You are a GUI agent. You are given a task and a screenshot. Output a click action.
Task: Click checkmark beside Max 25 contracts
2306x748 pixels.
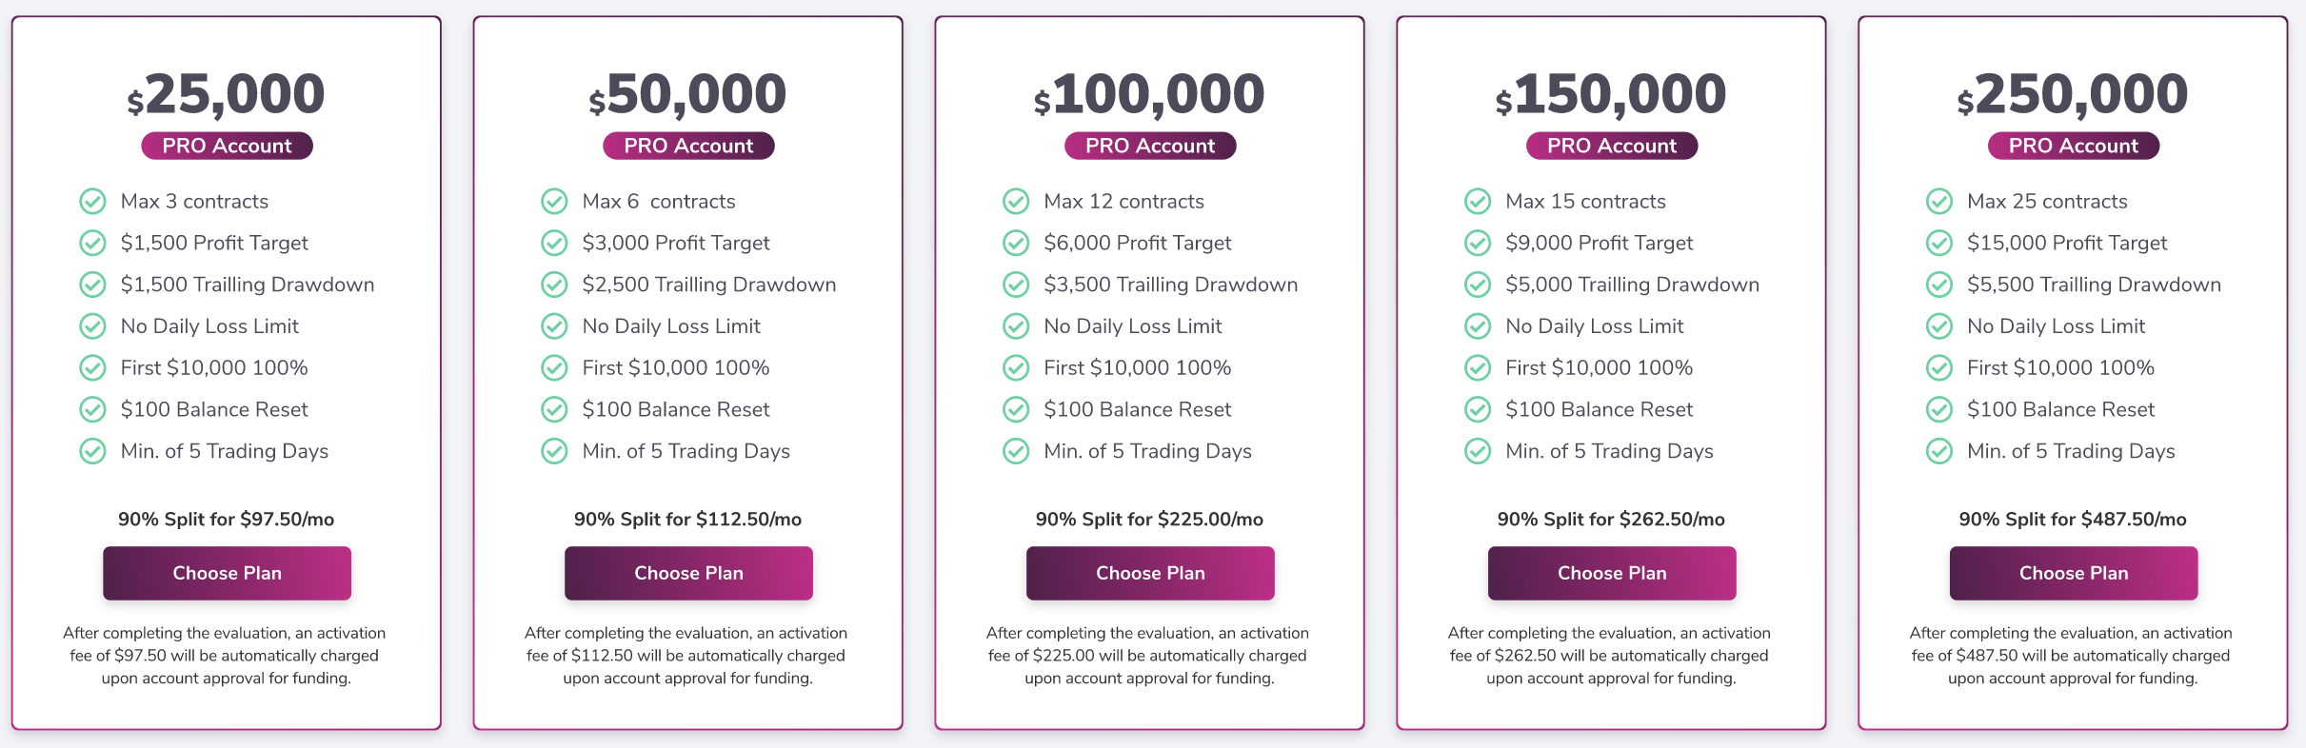coord(1939,202)
